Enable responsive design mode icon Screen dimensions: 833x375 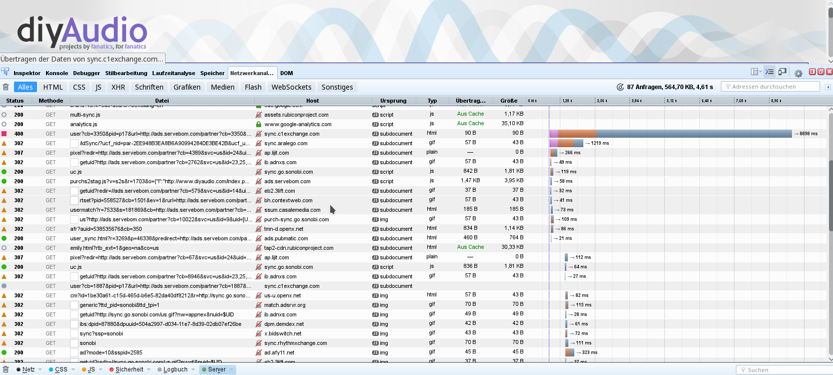(782, 72)
